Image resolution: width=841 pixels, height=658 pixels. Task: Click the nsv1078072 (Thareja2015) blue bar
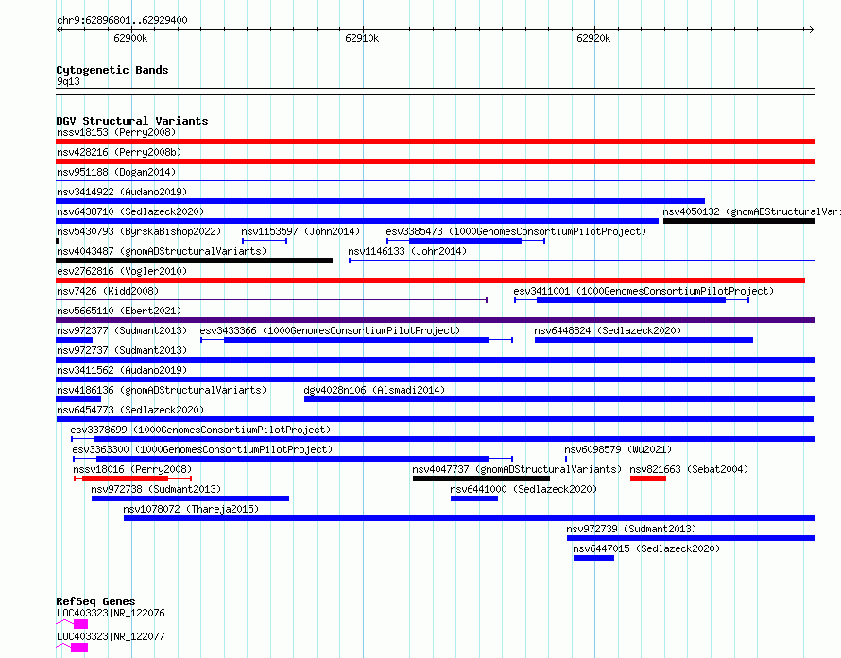click(x=470, y=518)
